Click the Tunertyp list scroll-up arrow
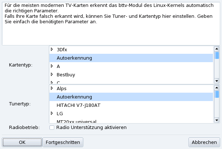Image resolution: width=222 pixels, height=149 pixels. pyautogui.click(x=217, y=87)
